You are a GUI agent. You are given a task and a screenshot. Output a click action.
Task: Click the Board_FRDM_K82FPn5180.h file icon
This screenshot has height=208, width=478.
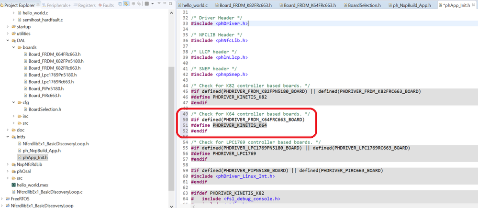click(x=26, y=61)
